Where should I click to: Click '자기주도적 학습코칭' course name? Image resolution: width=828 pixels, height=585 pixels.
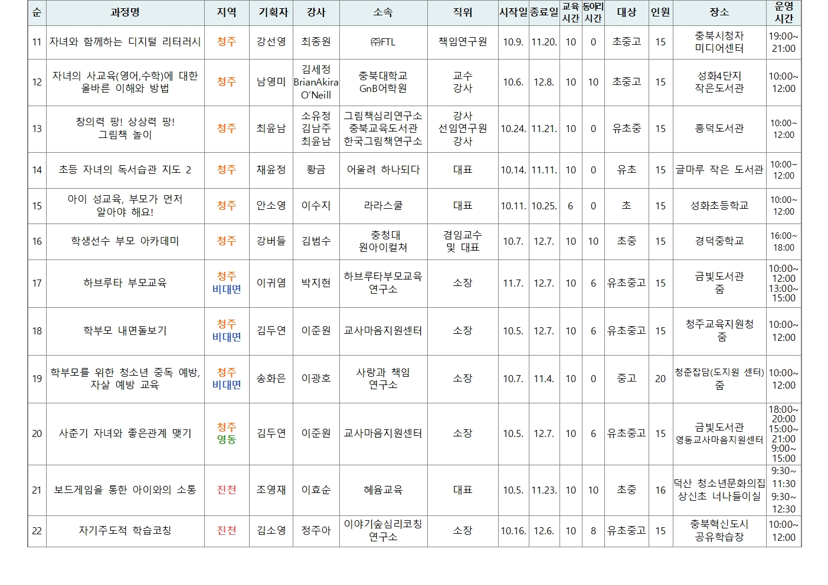125,531
